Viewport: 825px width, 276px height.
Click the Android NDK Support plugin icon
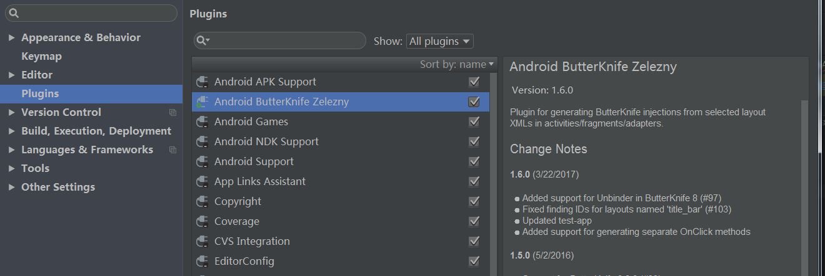click(x=202, y=141)
